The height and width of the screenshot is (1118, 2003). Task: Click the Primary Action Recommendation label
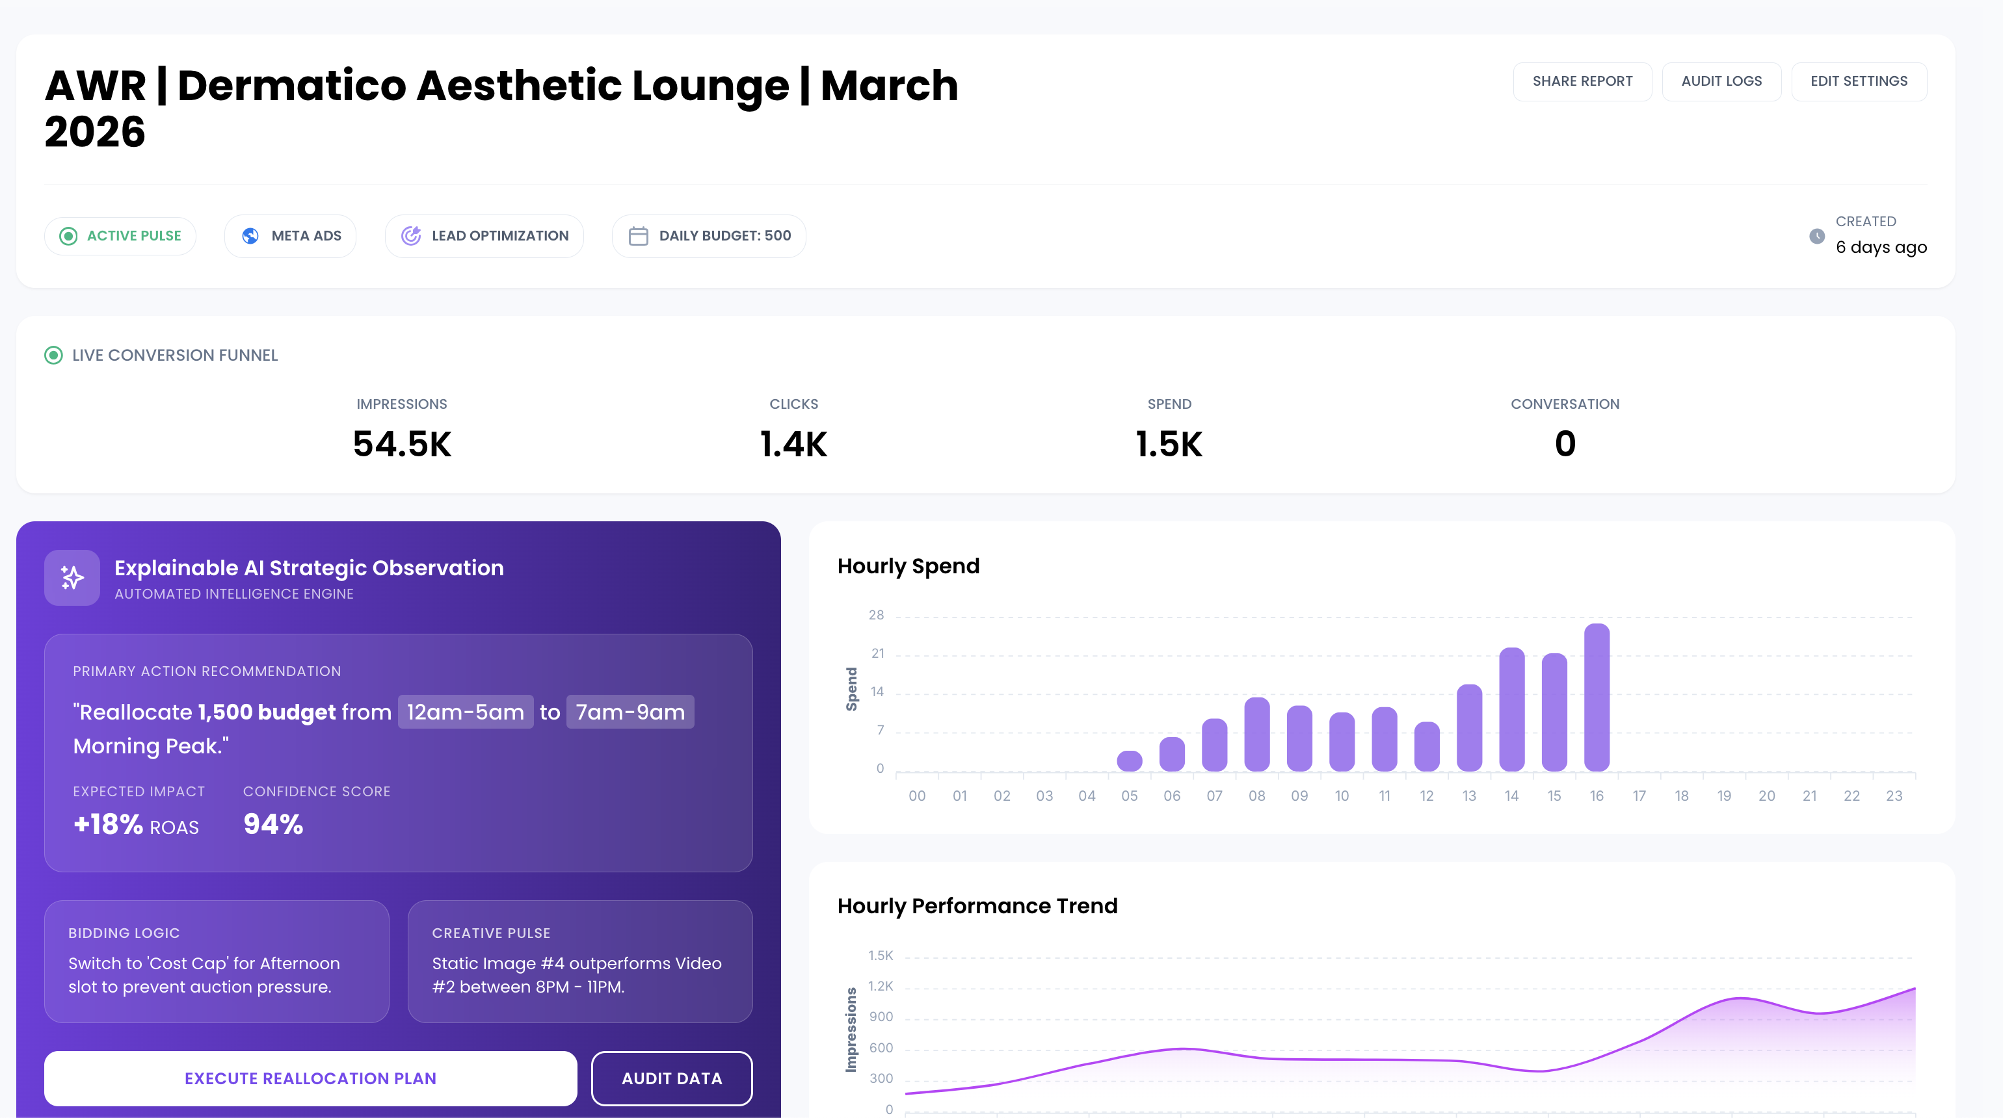coord(207,671)
